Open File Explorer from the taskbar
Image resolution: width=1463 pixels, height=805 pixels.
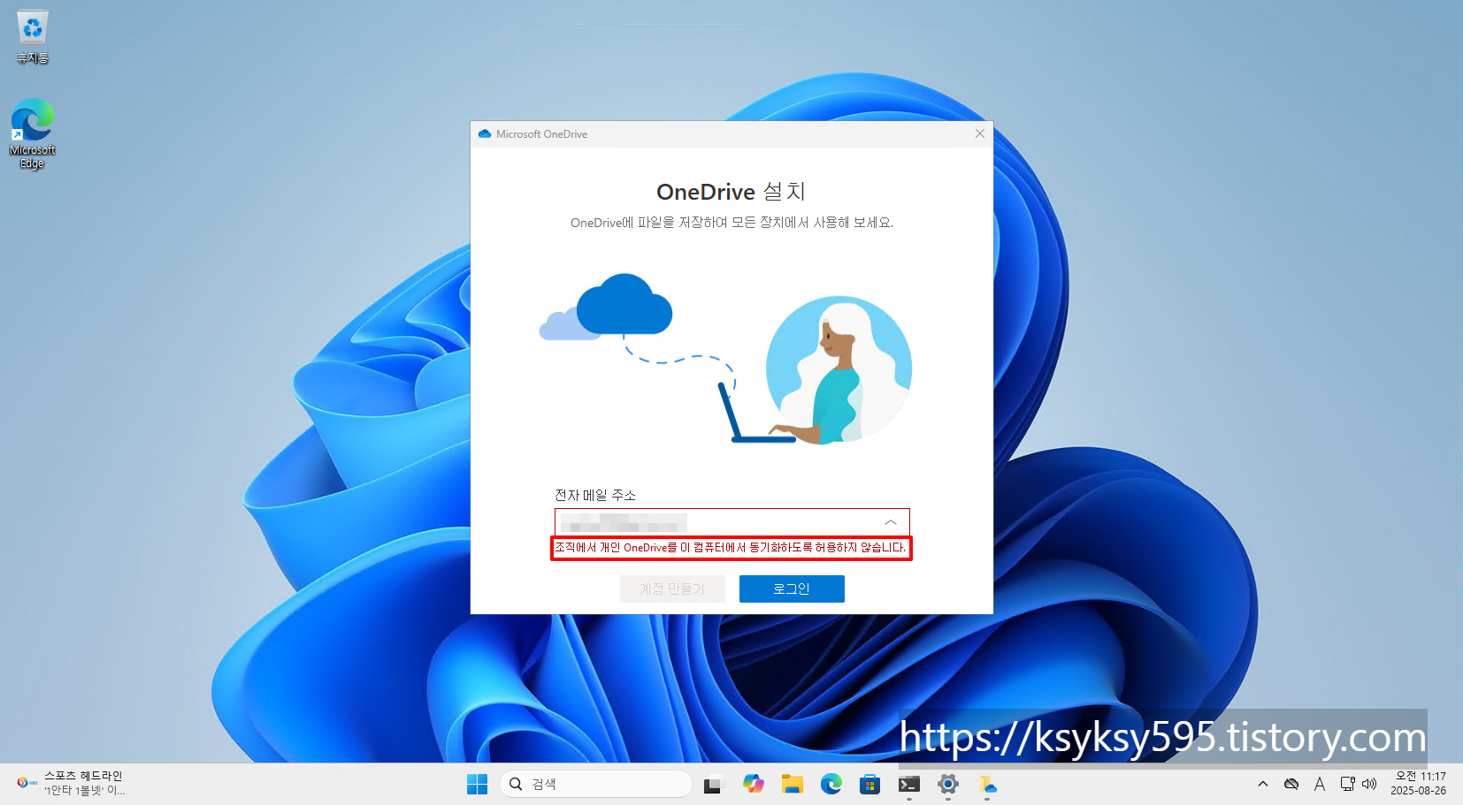click(x=792, y=784)
